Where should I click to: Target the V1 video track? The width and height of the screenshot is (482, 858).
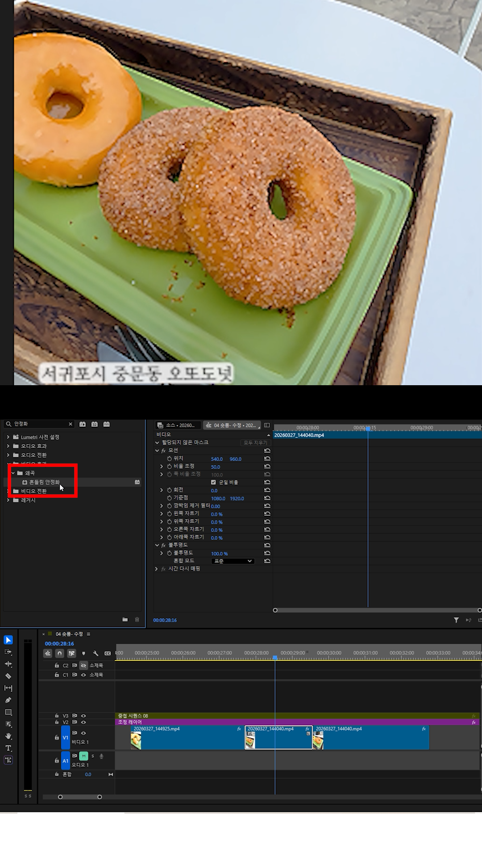click(65, 737)
